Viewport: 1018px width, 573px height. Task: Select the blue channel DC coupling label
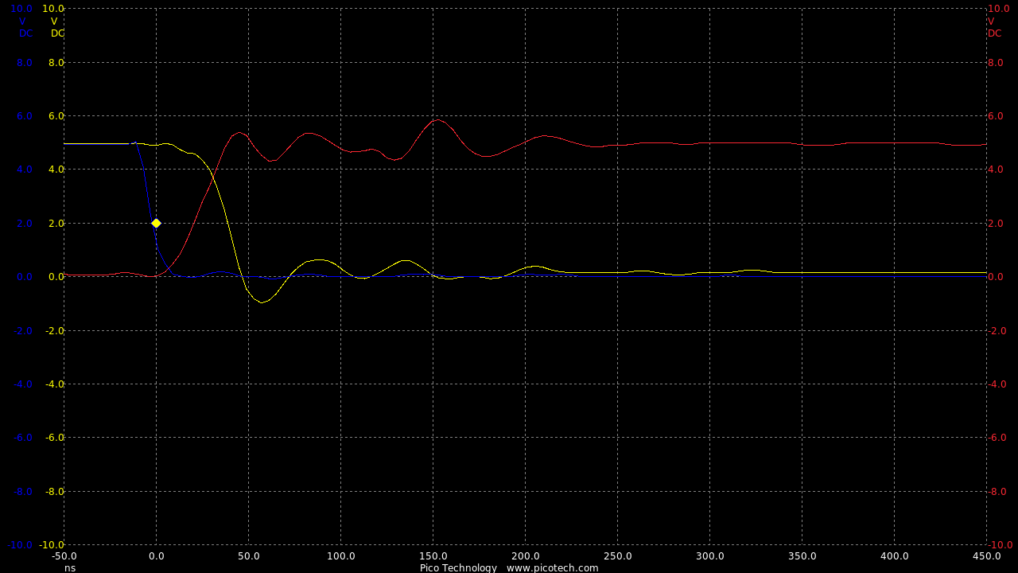(x=25, y=33)
